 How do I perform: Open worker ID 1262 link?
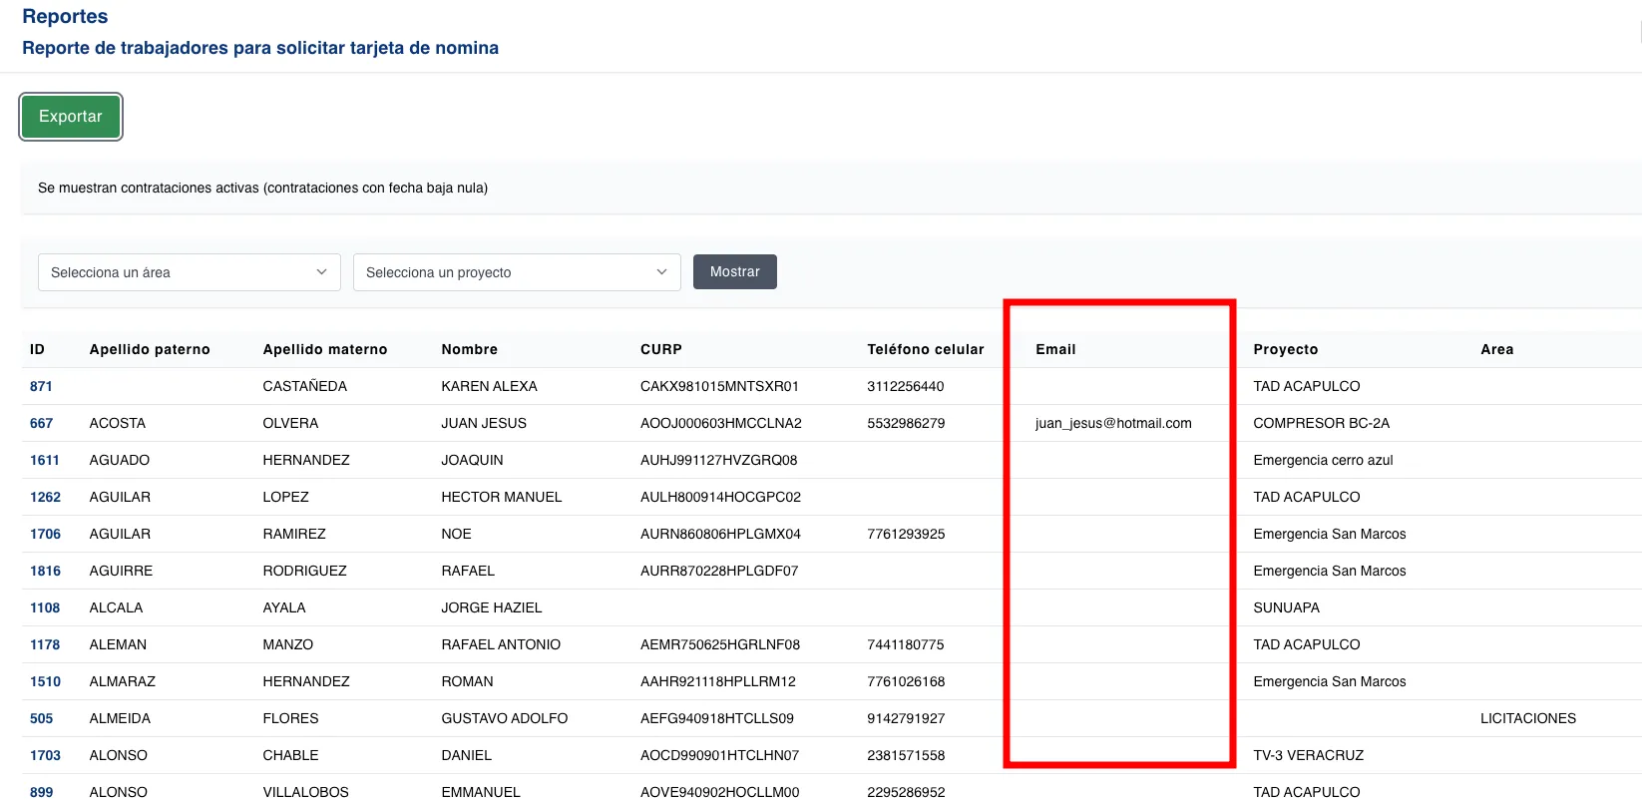45,497
